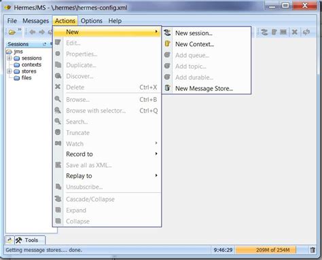Click the last Collapse menu entry
The height and width of the screenshot is (260, 322).
click(107, 221)
